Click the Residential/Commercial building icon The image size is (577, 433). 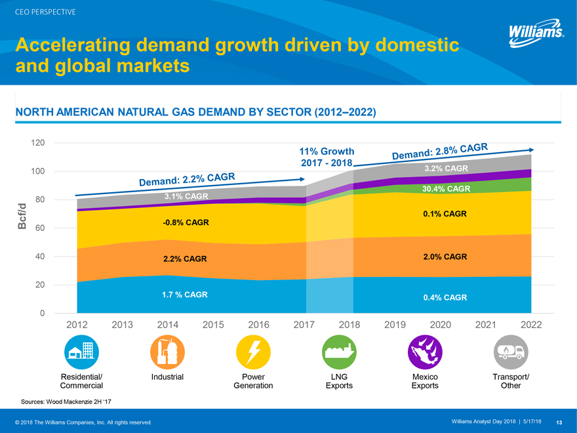[81, 352]
